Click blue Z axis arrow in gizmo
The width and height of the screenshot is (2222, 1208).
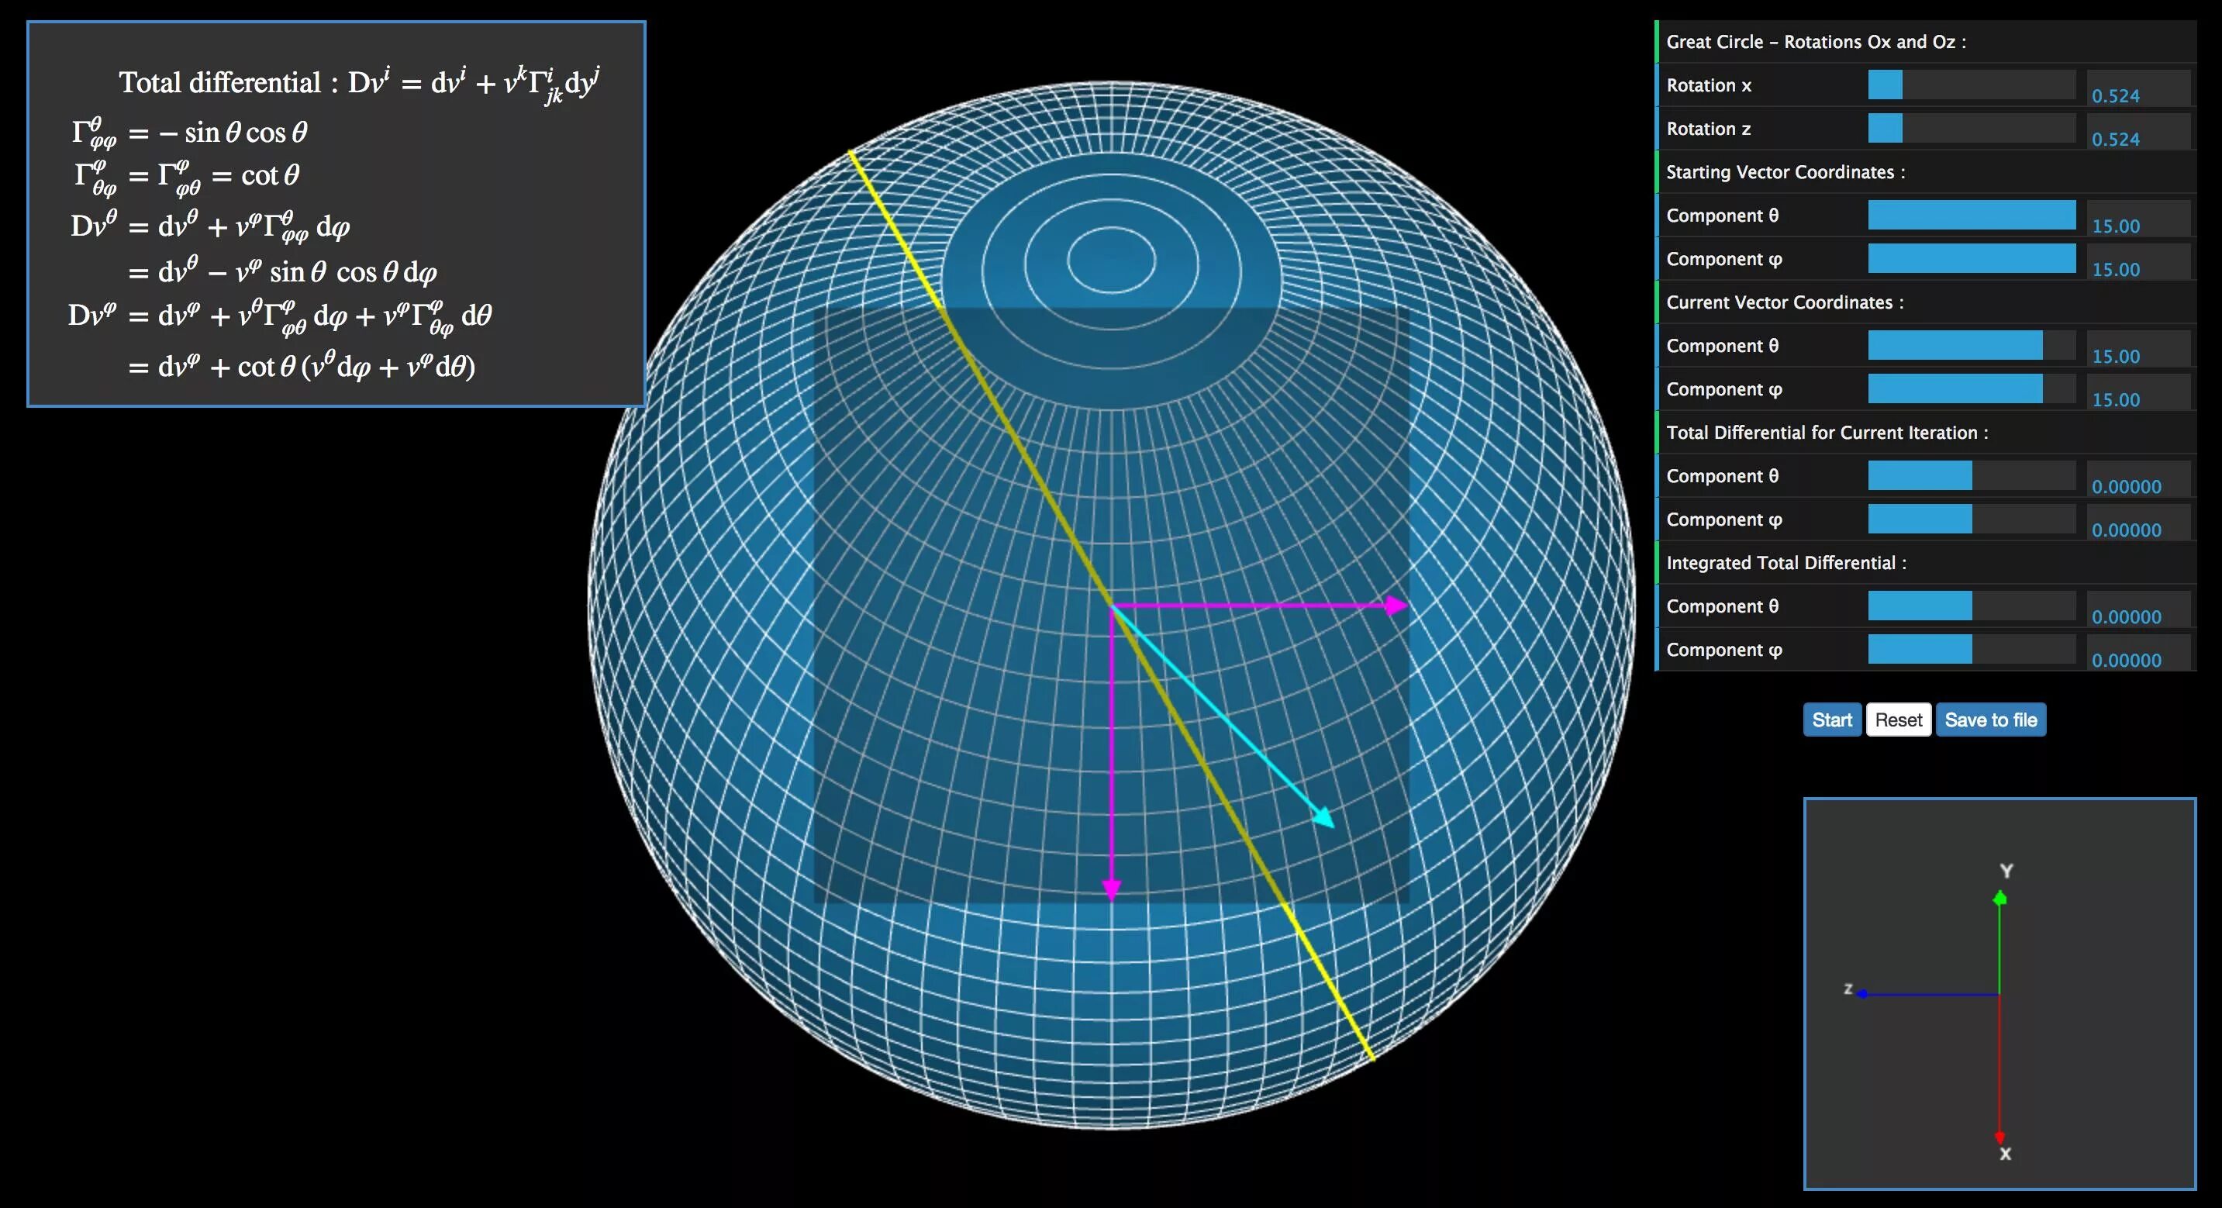(x=1863, y=994)
